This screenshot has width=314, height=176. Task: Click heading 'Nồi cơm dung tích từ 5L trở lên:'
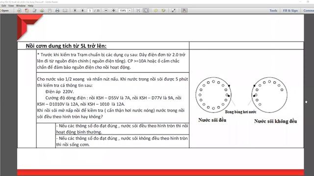pos(66,46)
